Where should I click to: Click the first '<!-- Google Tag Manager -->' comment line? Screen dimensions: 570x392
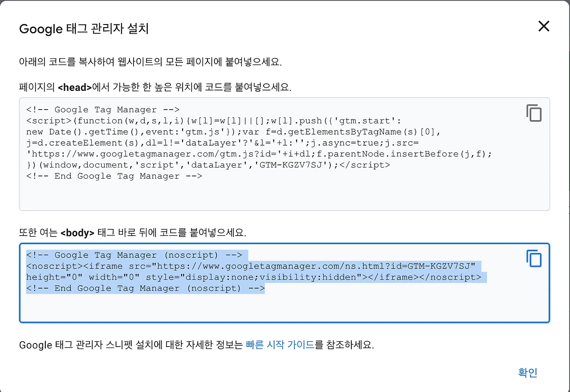[103, 110]
